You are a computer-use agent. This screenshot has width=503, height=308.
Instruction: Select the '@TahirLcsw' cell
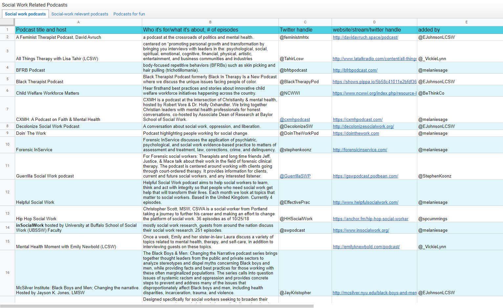(x=305, y=51)
